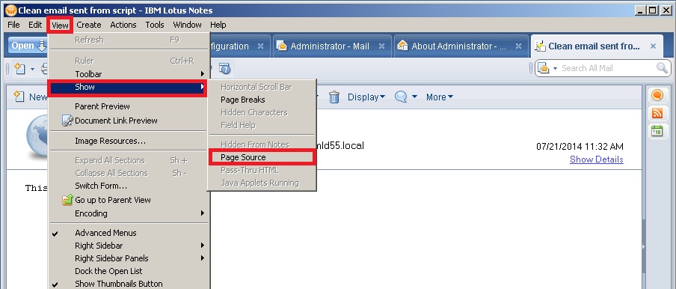This screenshot has height=289, width=676.
Task: Click the New message toolbar icon
Action: (20, 68)
